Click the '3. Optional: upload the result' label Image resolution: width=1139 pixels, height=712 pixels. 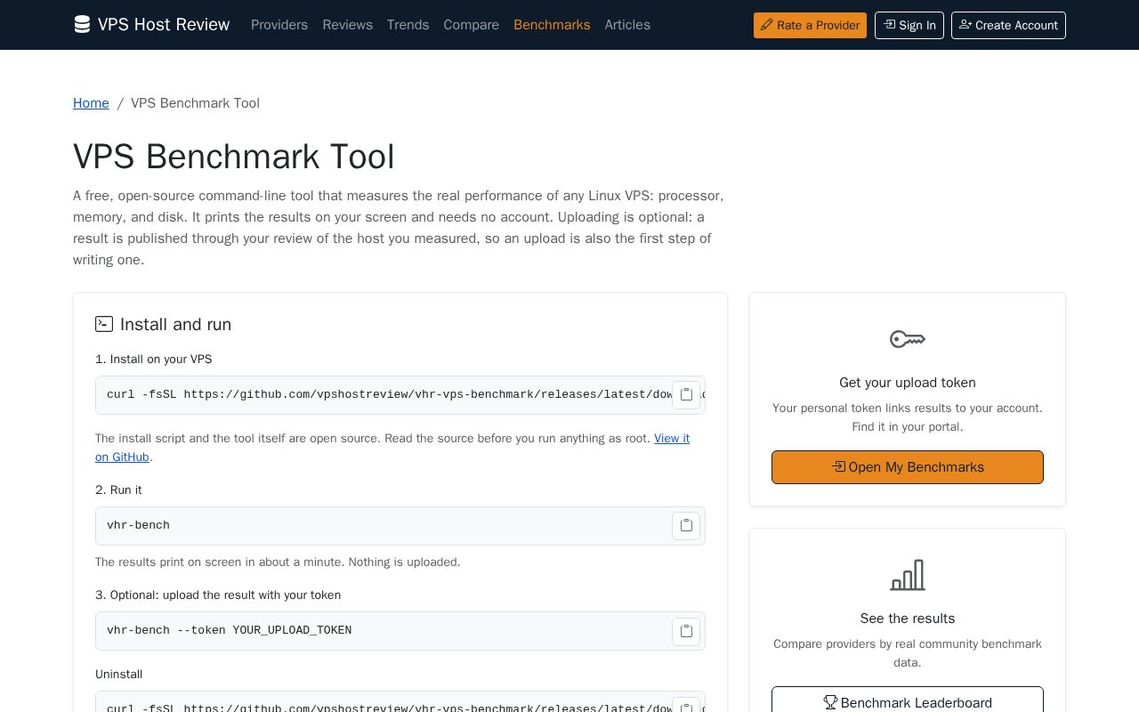point(218,595)
